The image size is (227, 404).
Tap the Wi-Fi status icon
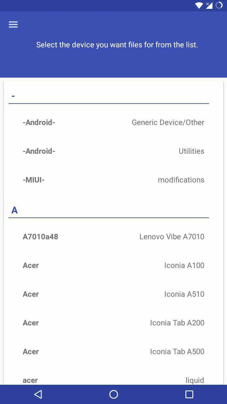[199, 5]
